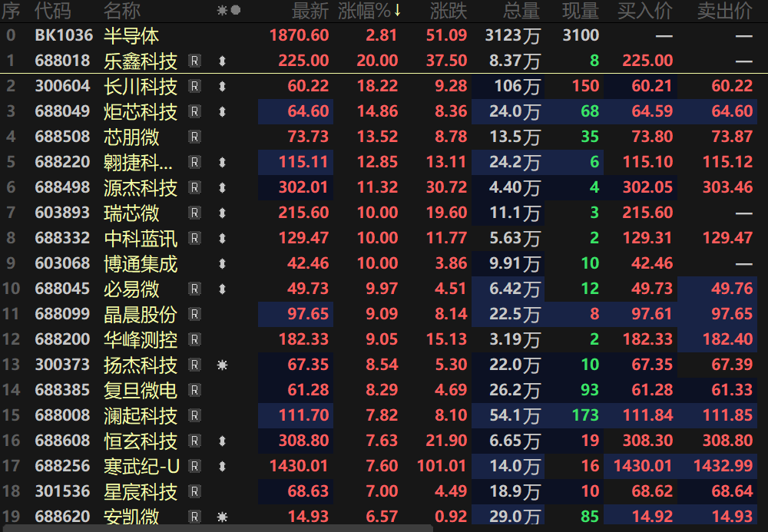Click current volume 173 of 澜起科技
The height and width of the screenshot is (532, 768).
(x=586, y=415)
